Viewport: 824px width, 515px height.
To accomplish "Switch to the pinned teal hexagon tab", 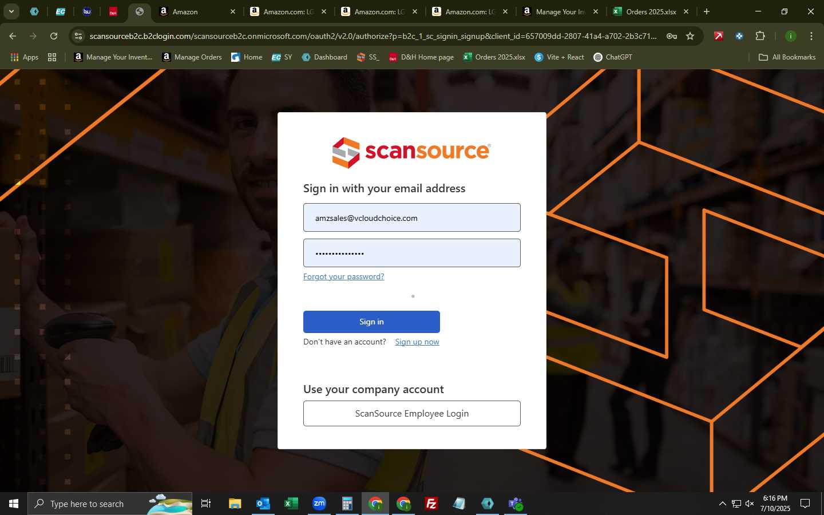I will click(34, 11).
